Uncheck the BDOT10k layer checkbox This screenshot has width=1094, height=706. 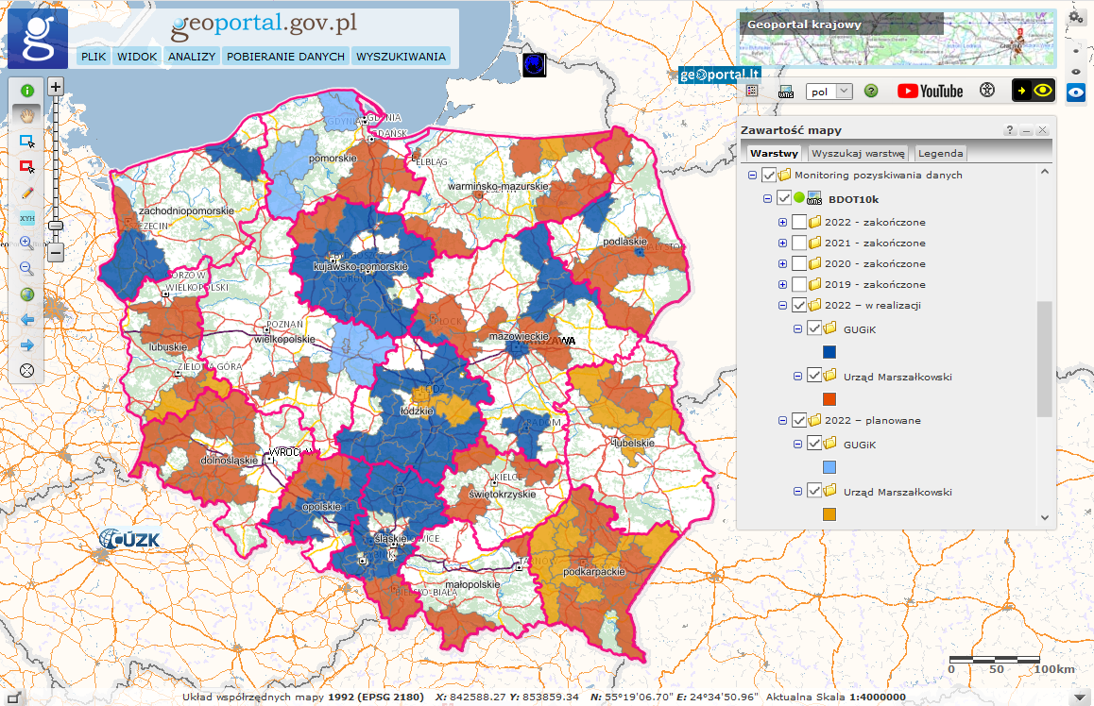(783, 198)
